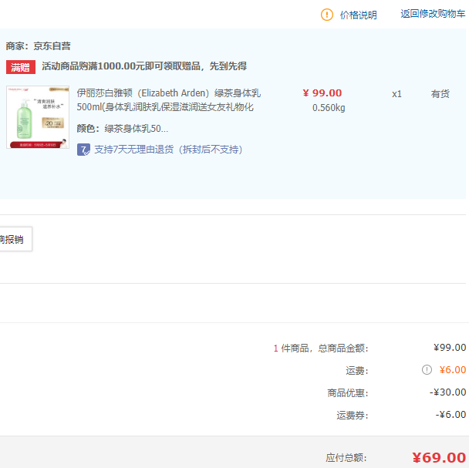The image size is (469, 468).
Task: Click the 7-day return badge icon
Action: (x=83, y=150)
